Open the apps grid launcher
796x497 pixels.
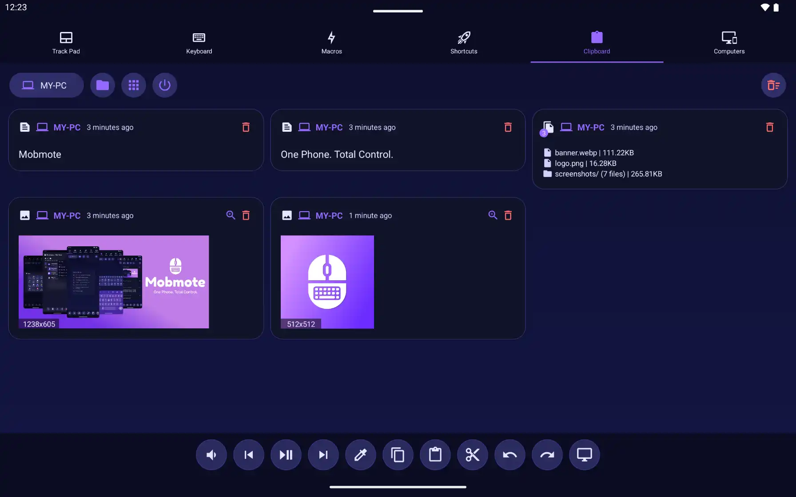(134, 85)
